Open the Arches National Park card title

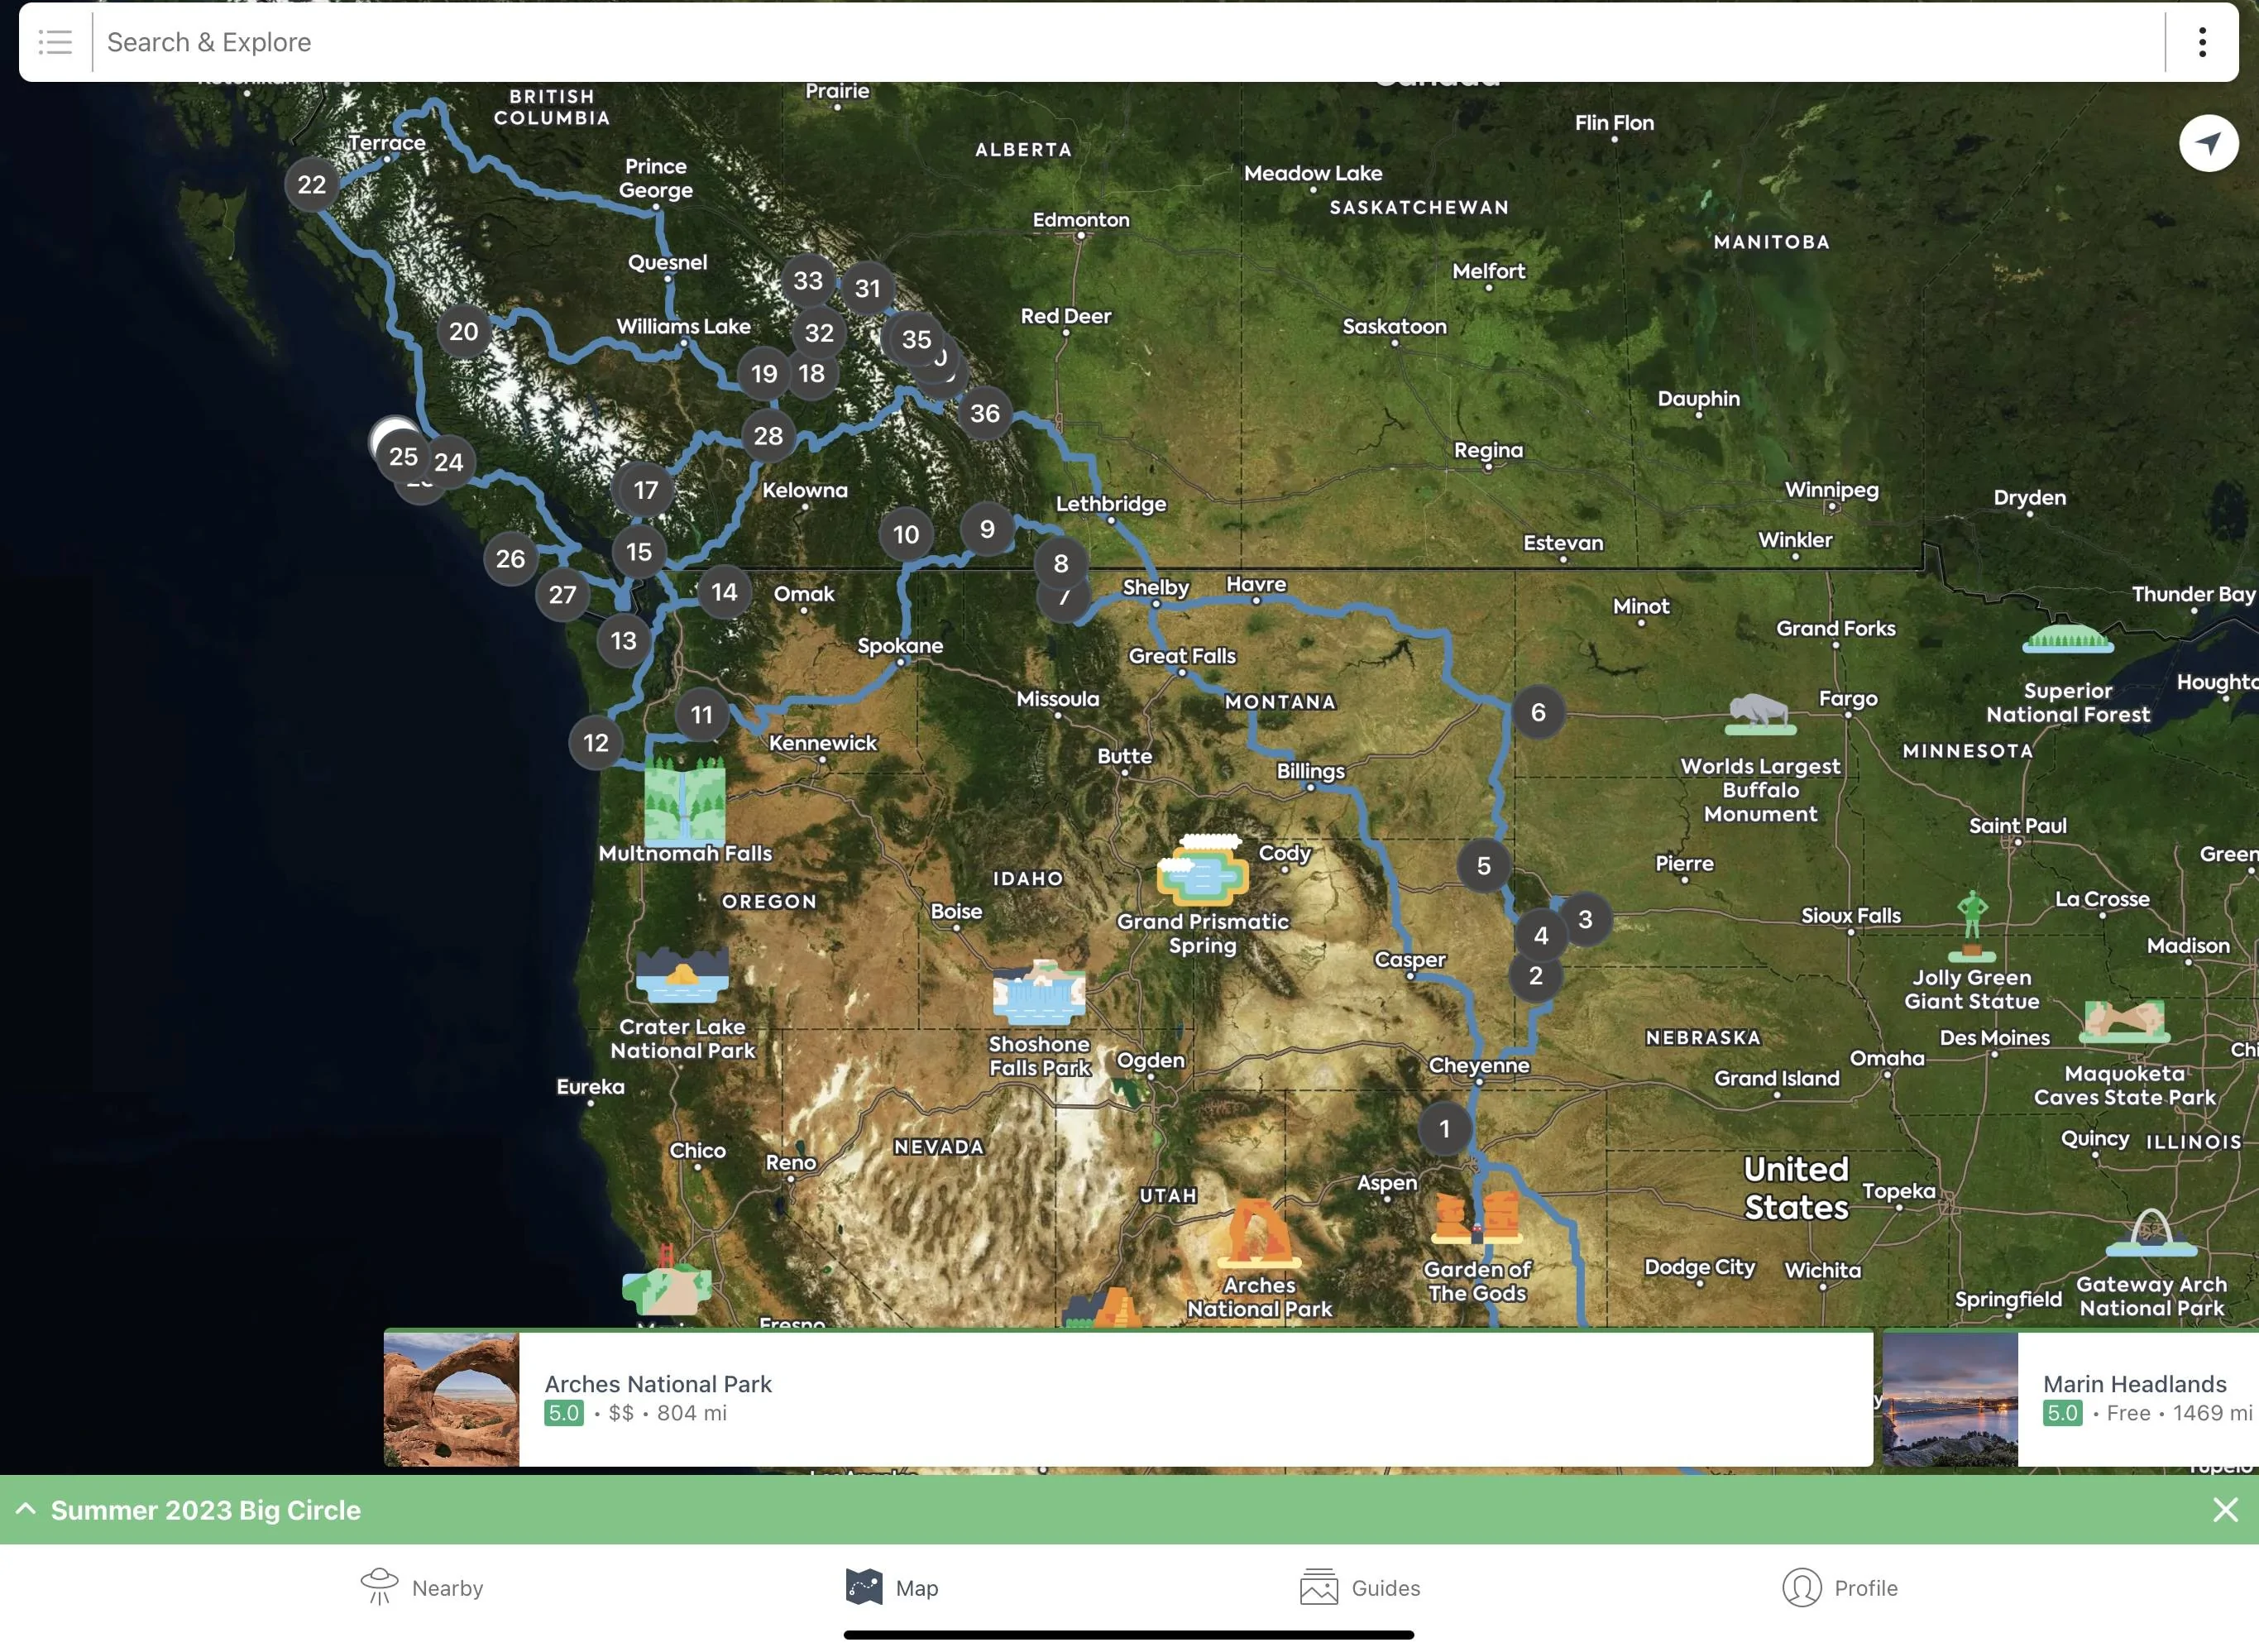(x=658, y=1384)
